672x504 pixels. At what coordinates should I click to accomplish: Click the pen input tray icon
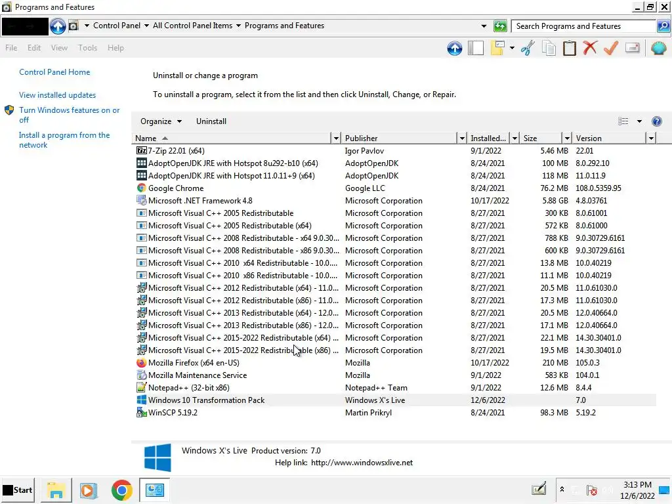[539, 488]
